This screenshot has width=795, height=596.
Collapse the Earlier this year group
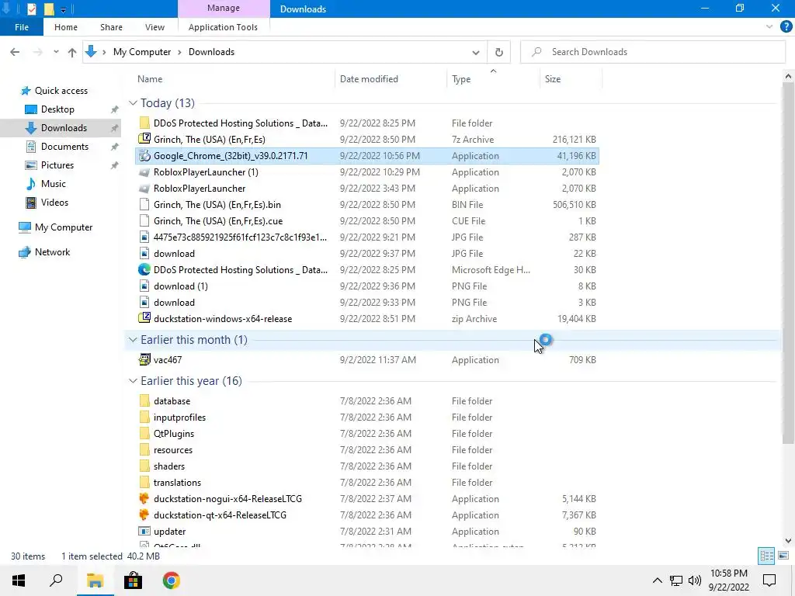pos(133,380)
